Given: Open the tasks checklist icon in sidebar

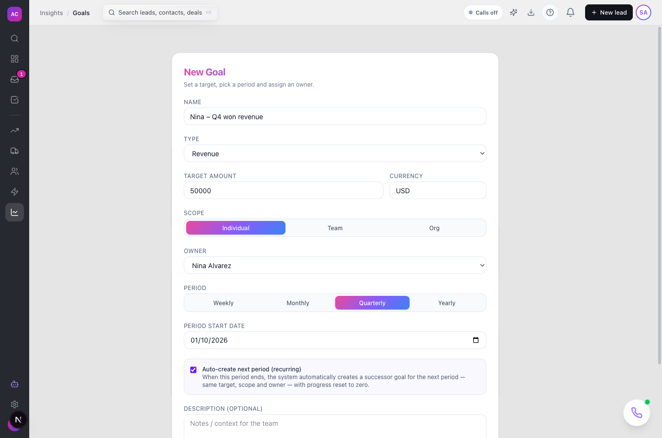Looking at the screenshot, I should (15, 100).
